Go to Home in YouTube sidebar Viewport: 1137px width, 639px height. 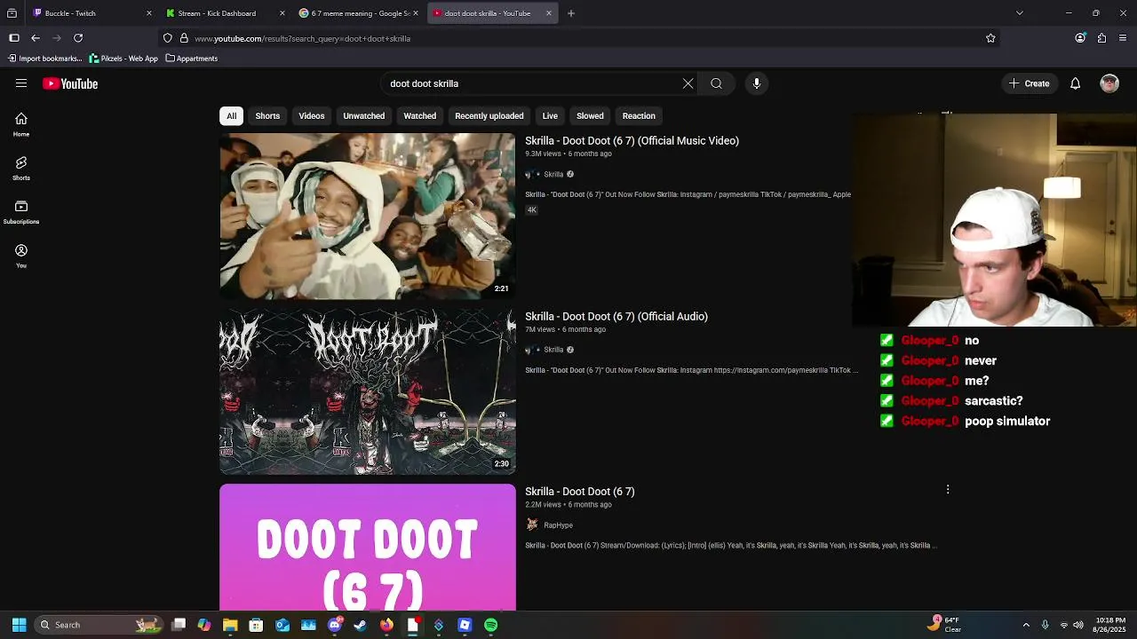tap(21, 124)
